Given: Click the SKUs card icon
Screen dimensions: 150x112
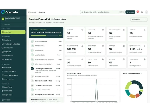Looking at the screenshot, I should [x=82, y=59].
